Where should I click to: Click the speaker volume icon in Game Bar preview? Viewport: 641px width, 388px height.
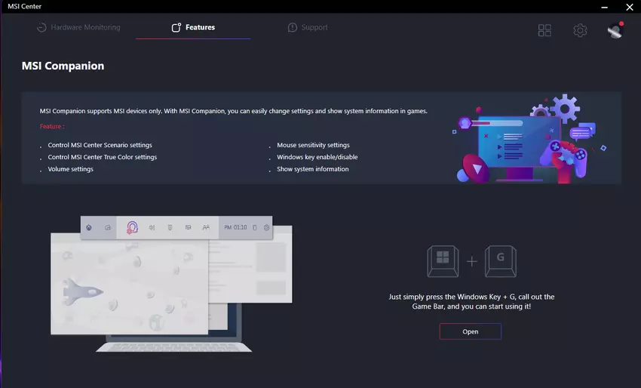(152, 227)
